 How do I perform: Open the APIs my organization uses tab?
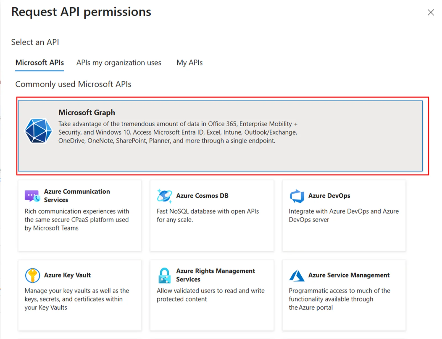[x=119, y=63]
